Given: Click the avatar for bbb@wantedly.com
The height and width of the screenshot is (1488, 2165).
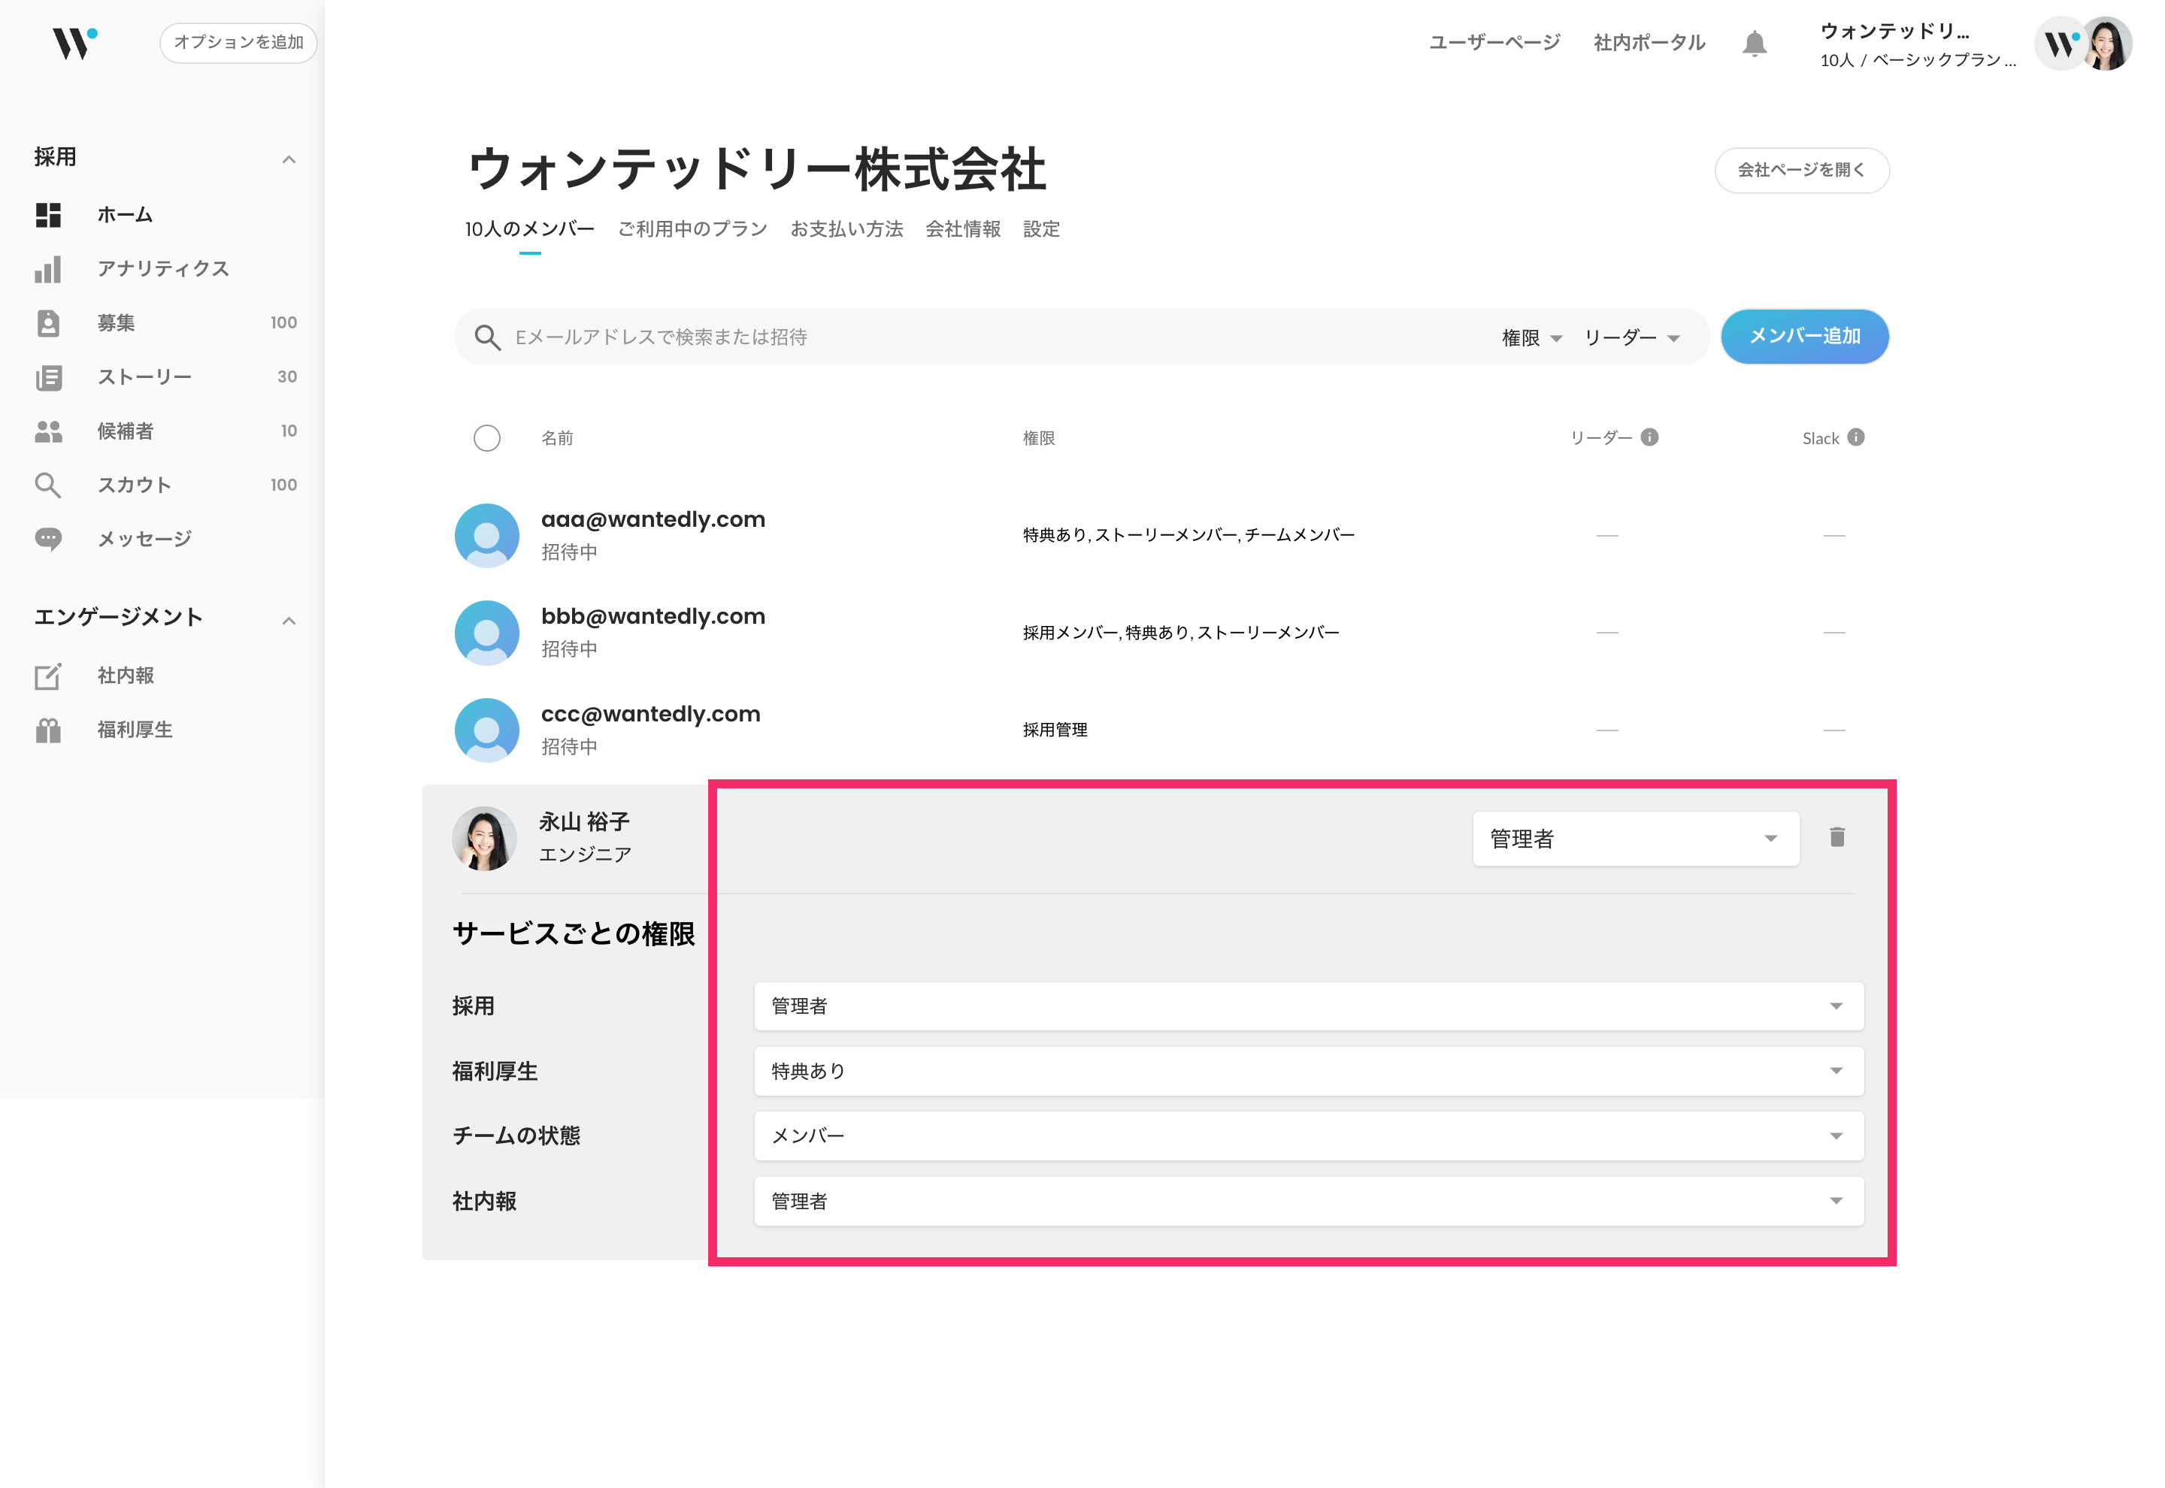Looking at the screenshot, I should click(486, 633).
